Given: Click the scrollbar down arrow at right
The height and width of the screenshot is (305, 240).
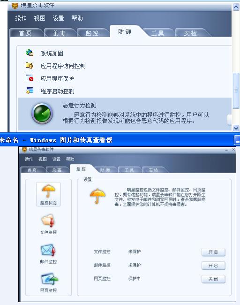Looking at the screenshot, I should [x=236, y=128].
